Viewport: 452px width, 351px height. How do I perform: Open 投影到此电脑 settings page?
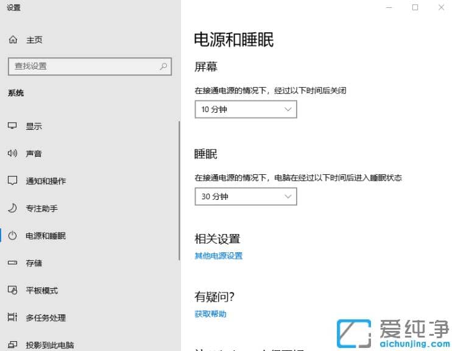[49, 345]
